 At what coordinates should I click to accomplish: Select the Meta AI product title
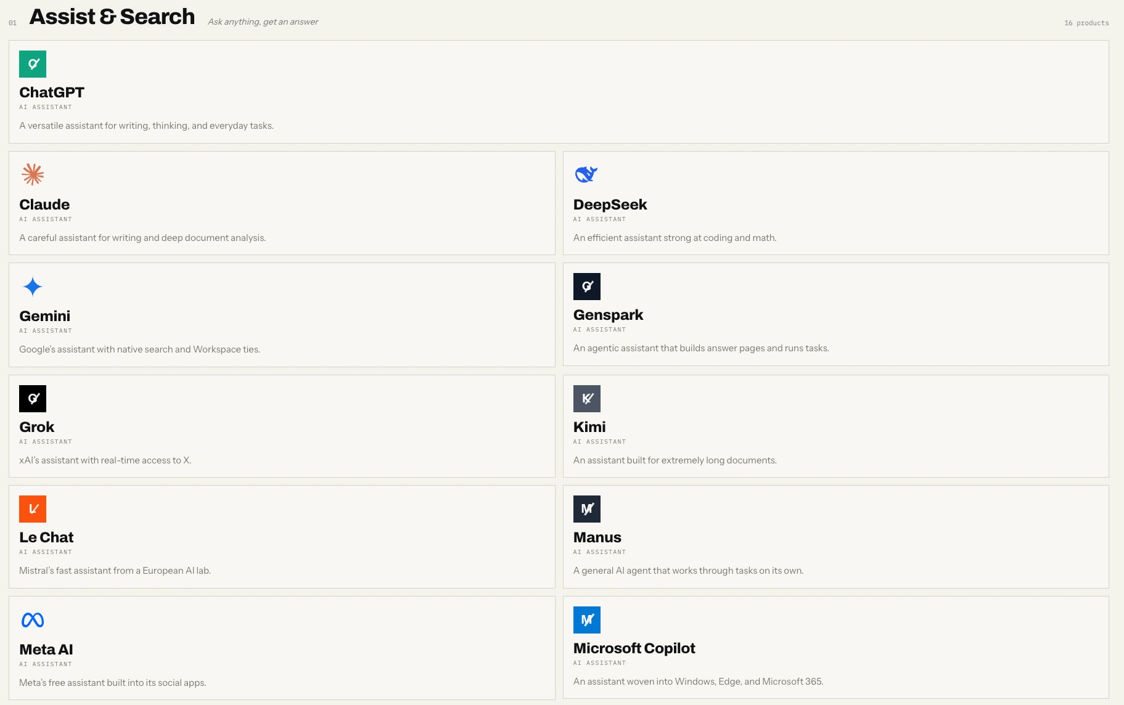pyautogui.click(x=46, y=650)
